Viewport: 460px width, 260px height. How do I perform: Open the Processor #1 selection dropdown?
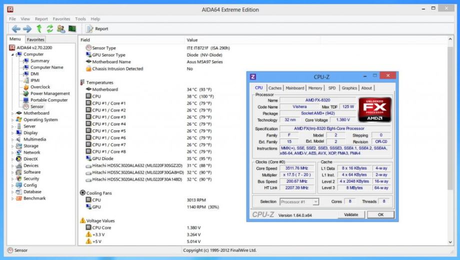(299, 202)
